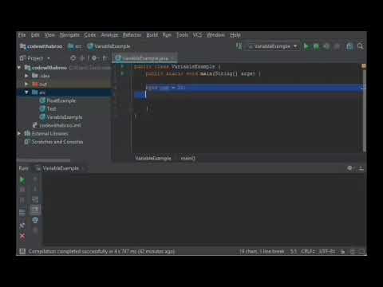
Task: Click the codewithabroo breadcrumb in navigation bar
Action: [x=41, y=46]
